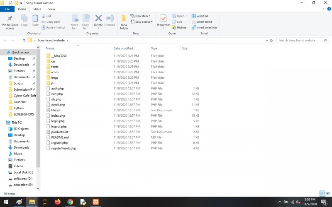The width and height of the screenshot is (332, 207).
Task: Click Invert selection
Action: click(204, 27)
